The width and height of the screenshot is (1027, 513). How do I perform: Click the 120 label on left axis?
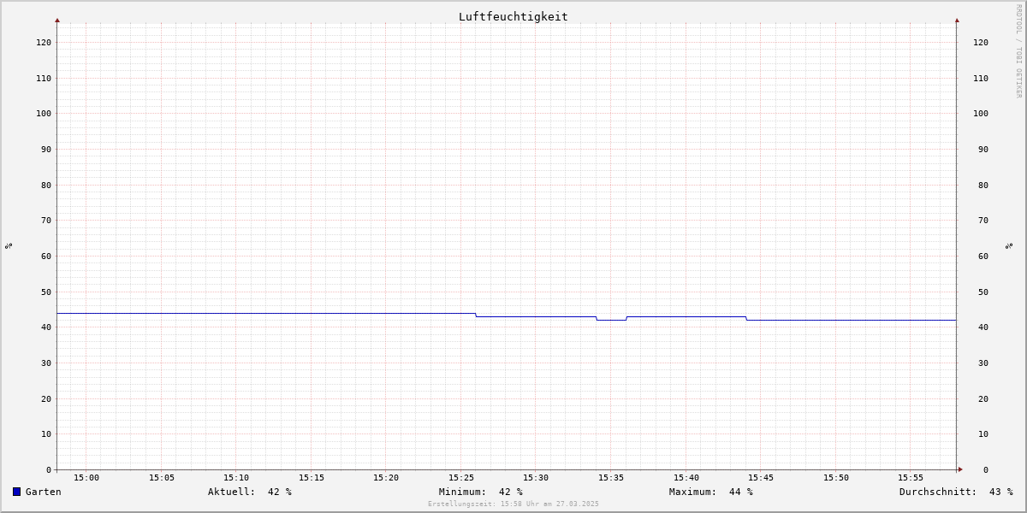pos(44,42)
